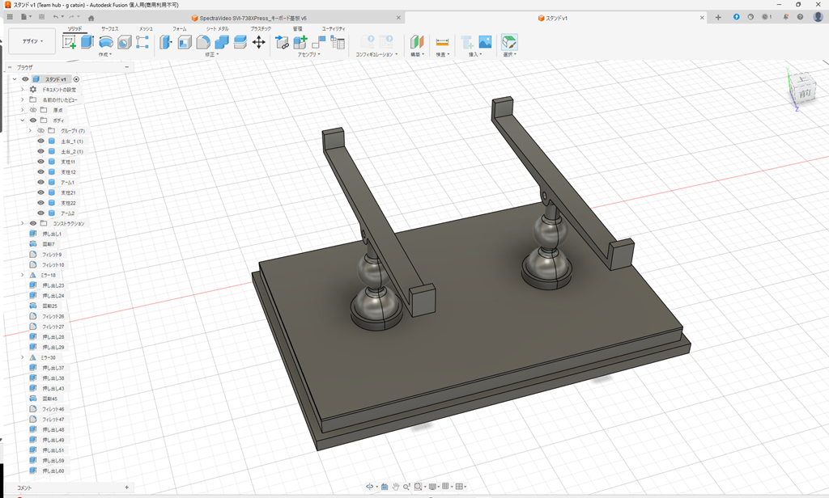Collapse the ボディ folder in the browser
This screenshot has width=829, height=498.
(23, 120)
